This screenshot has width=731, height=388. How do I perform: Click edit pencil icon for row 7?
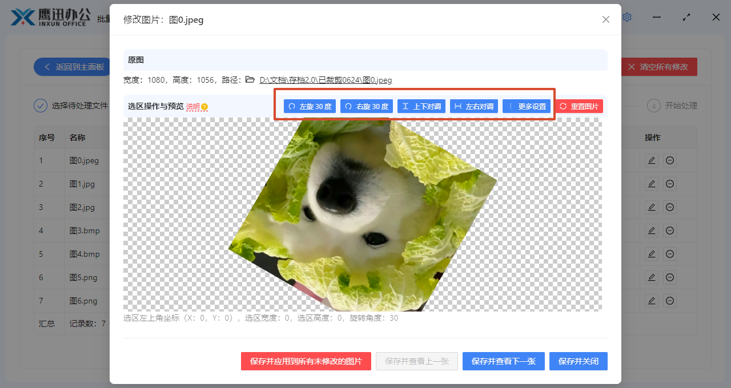[x=652, y=301]
